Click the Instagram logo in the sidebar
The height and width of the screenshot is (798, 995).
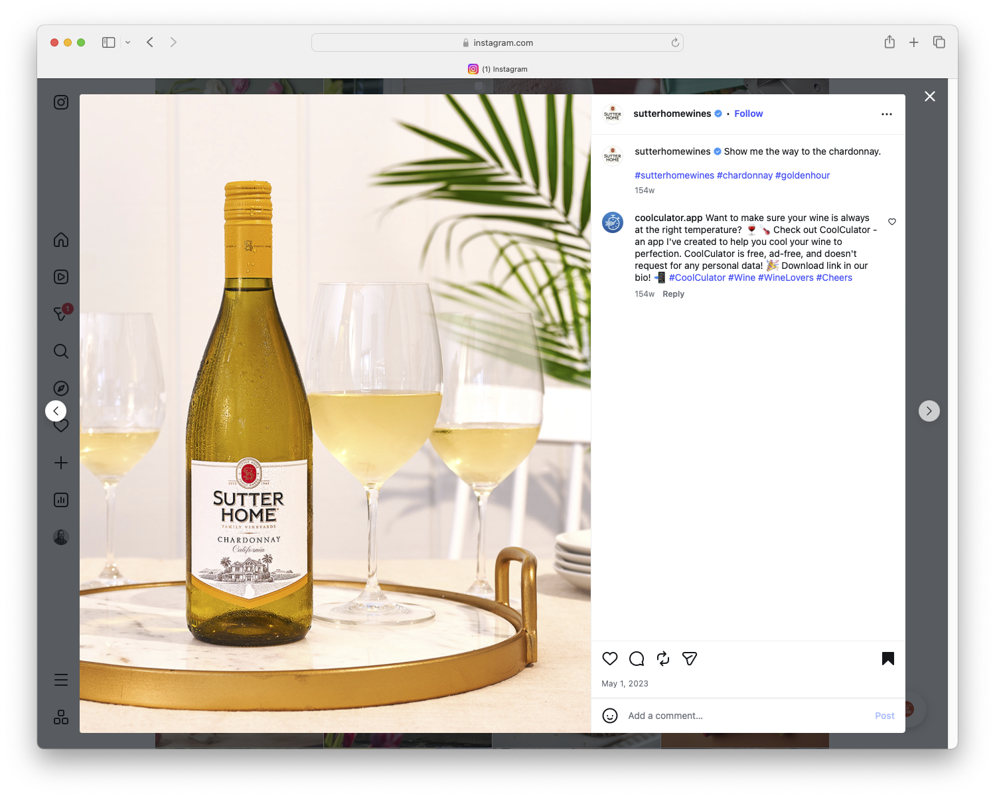(x=61, y=102)
